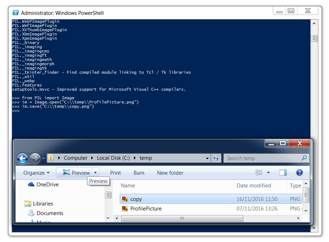This screenshot has height=242, width=329.
Task: Click the PowerShell scroll down arrow
Action: 314,229
